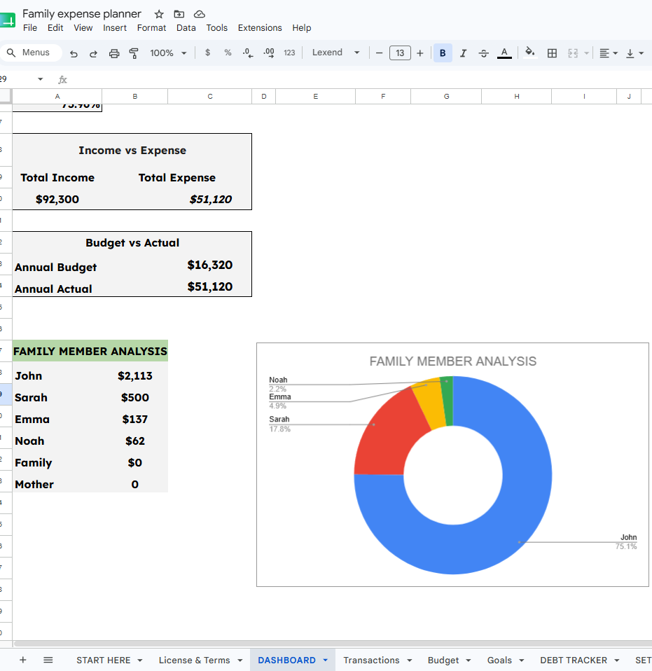This screenshot has width=652, height=671.
Task: Select the $51,120 Total Expense cell
Action: [x=210, y=199]
